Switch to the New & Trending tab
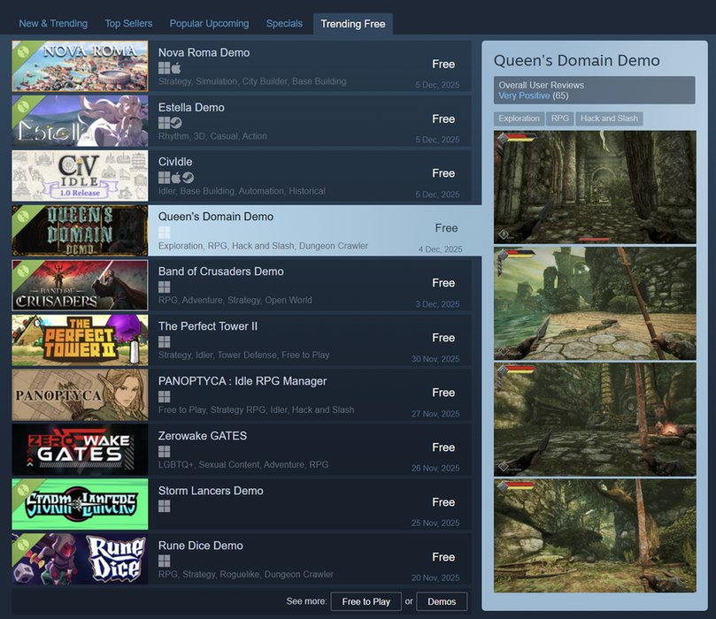 click(x=53, y=24)
